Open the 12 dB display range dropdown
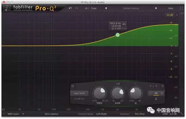The height and width of the screenshot is (119, 186). point(170,15)
